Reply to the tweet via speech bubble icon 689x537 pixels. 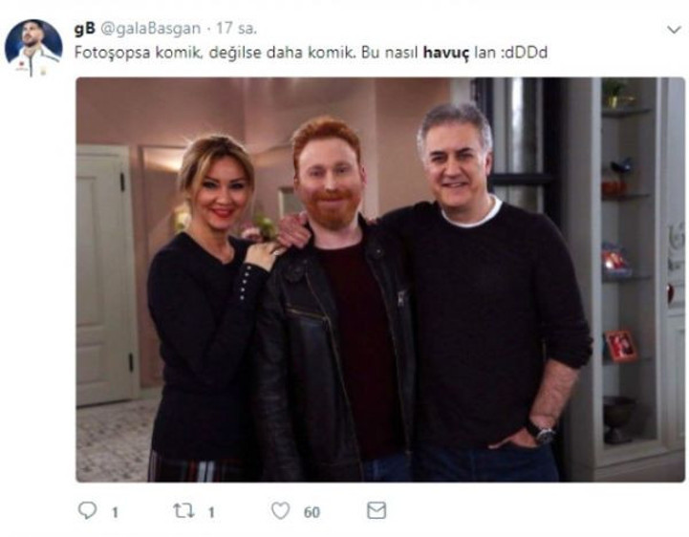87,510
